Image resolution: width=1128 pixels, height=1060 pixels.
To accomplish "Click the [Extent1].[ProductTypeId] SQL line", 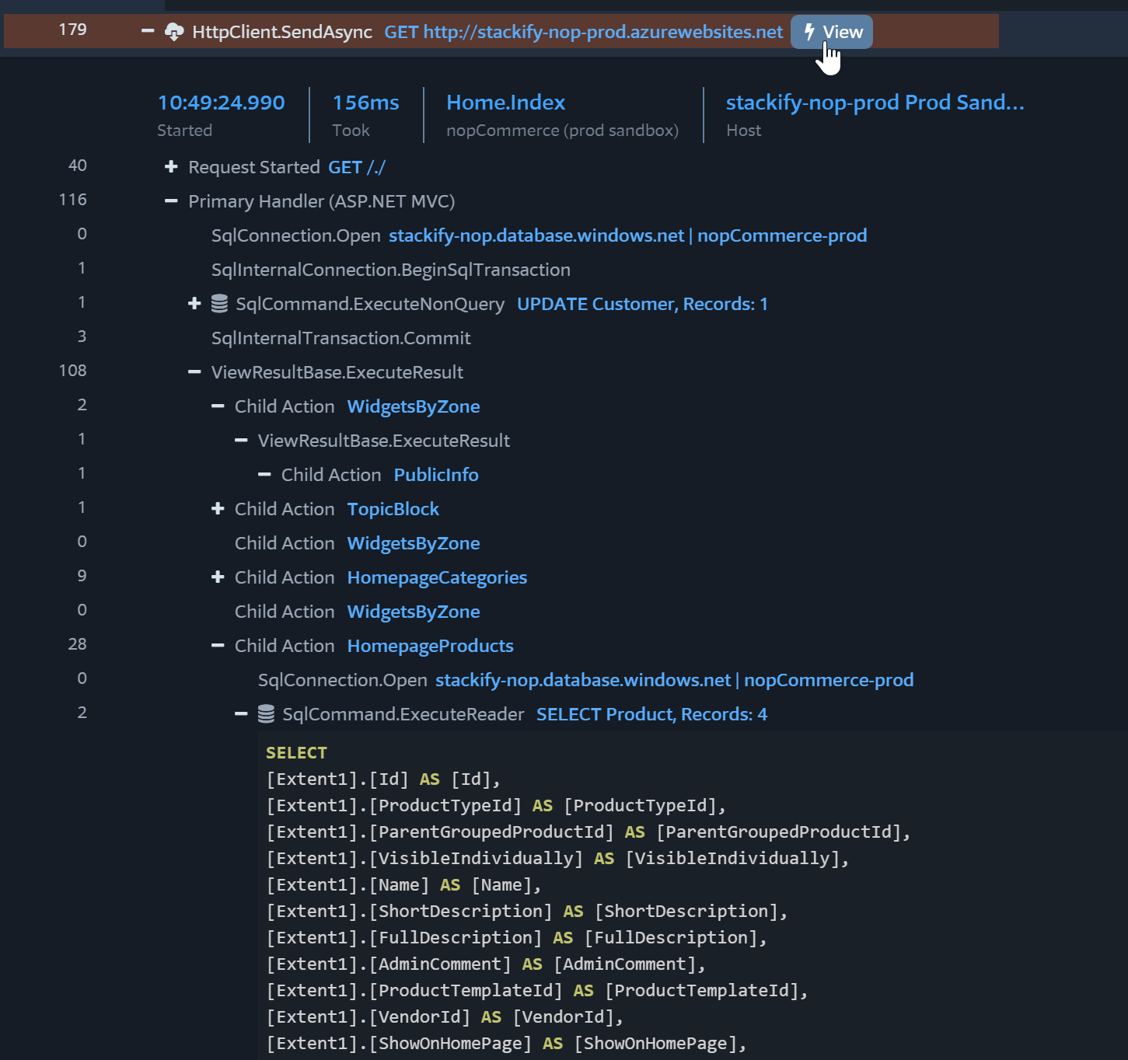I will coord(496,805).
